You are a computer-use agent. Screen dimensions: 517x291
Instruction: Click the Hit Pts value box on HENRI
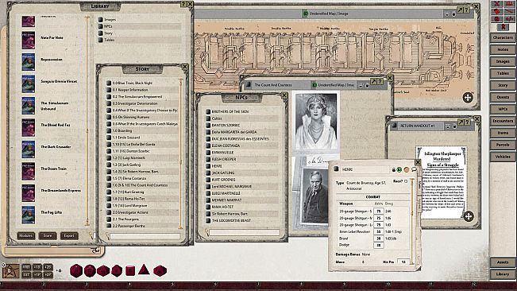click(403, 262)
